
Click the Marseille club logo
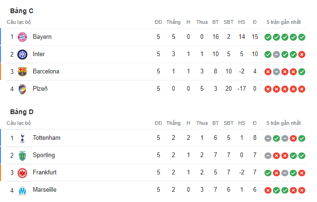(22, 190)
